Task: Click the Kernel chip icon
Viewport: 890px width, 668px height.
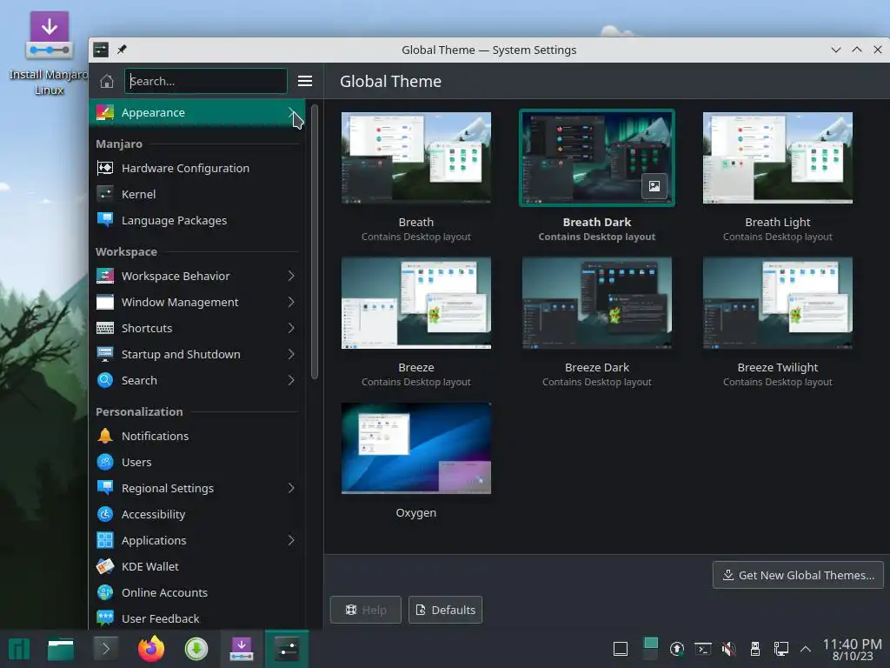Action: (105, 194)
